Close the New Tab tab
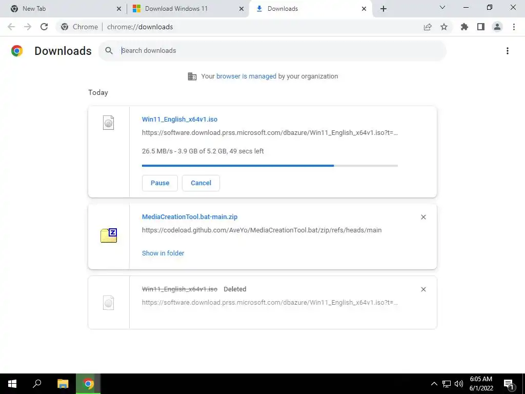The height and width of the screenshot is (394, 525). (119, 9)
